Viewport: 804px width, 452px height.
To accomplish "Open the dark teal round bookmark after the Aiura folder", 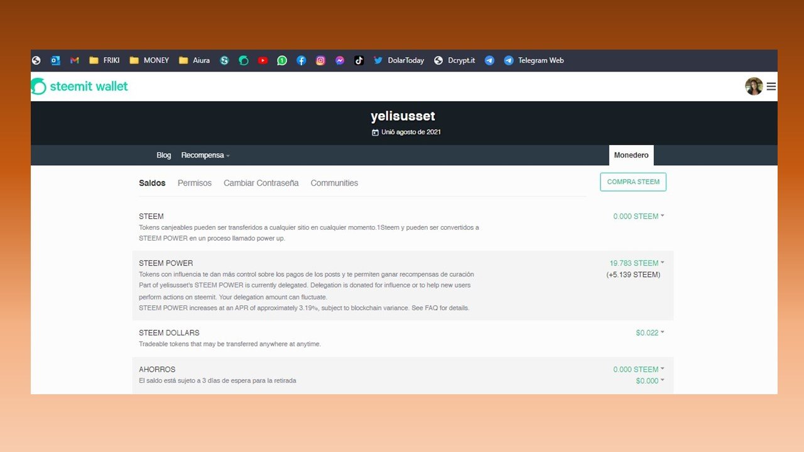I will click(x=224, y=60).
